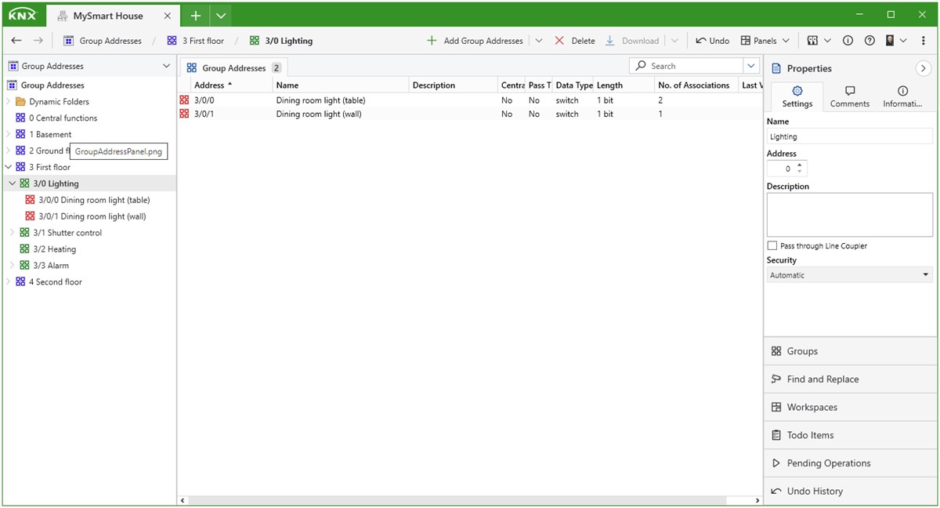Click the Dynamic Folders folder icon
Viewport: 940px width, 508px height.
(x=21, y=101)
